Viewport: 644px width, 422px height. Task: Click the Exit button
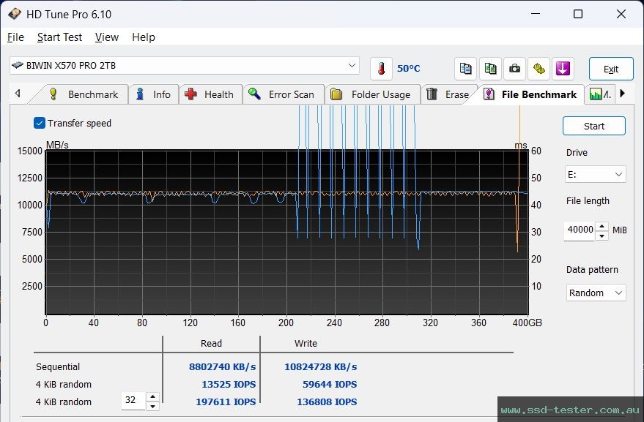pos(610,68)
